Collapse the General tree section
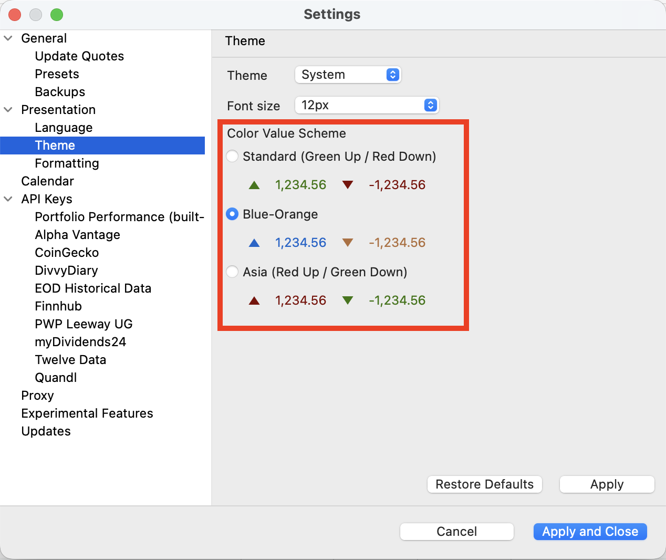The image size is (666, 560). [x=8, y=38]
